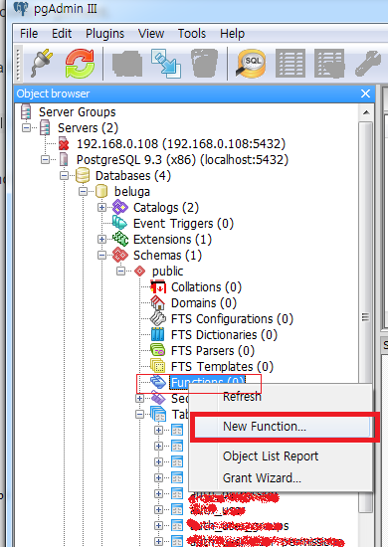Open the File menu

coord(29,34)
